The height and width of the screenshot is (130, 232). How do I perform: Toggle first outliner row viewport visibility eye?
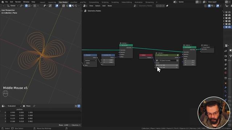226,12
